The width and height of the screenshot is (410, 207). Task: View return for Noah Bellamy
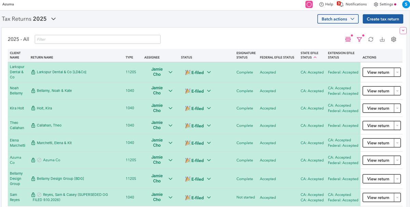pos(378,91)
